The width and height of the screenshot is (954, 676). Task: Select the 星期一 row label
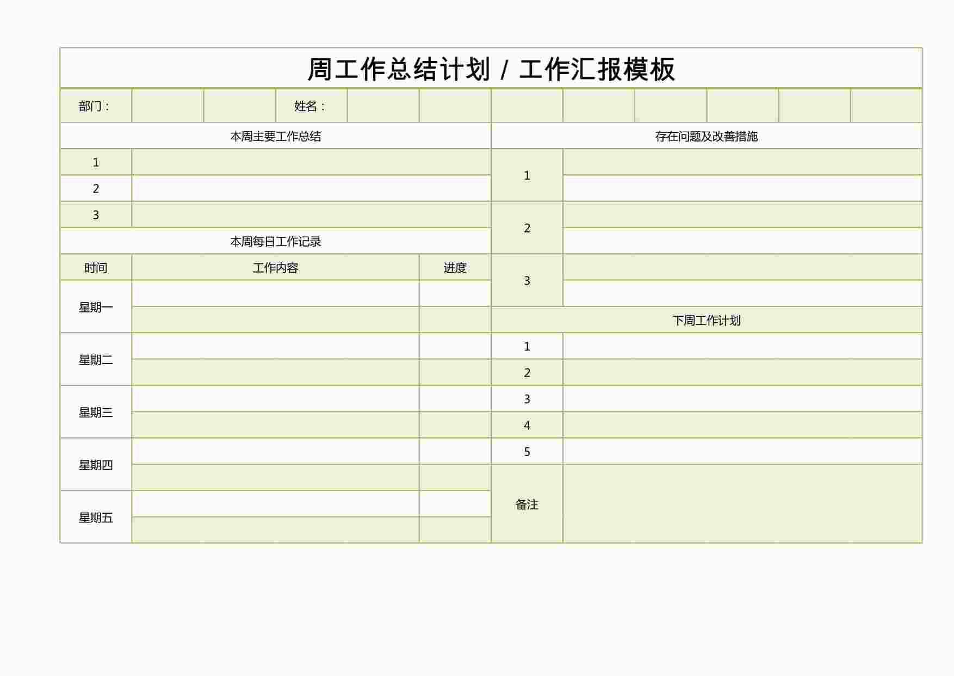tap(96, 307)
